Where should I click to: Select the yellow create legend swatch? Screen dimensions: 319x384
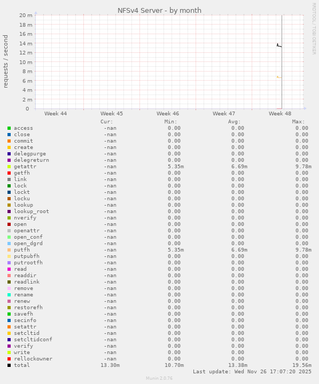point(9,147)
